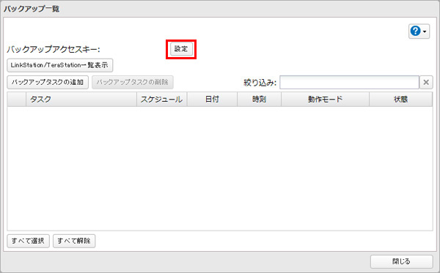Screen dimensions: 440x273
Task: Click バックアップタスクの削除 button
Action: [133, 82]
